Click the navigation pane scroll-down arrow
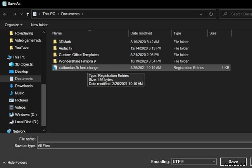Screen dimensions: 252x168 pos(43,130)
